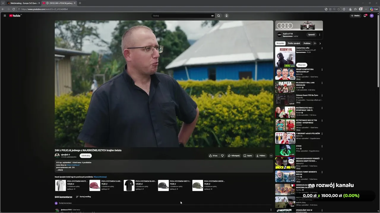Open POZA SYSTEMEM GREEN cap product

click(209, 185)
